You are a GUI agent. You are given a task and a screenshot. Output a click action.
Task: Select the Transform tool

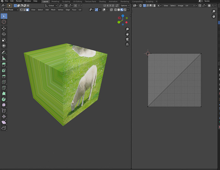coord(4,46)
